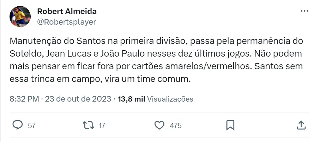Click the 8:32 PM timestamp
This screenshot has height=142, width=314.
[24, 99]
